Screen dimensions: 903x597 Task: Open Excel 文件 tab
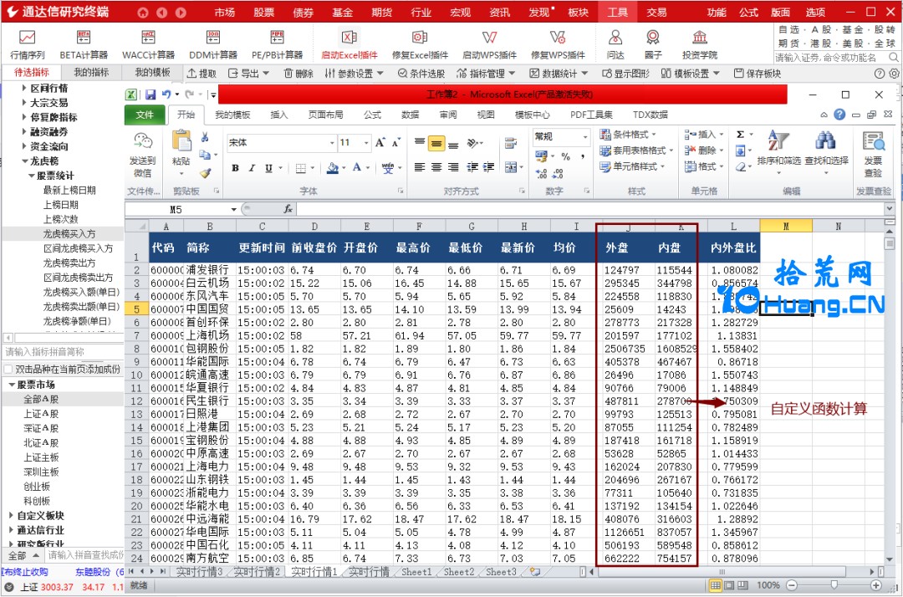point(145,115)
